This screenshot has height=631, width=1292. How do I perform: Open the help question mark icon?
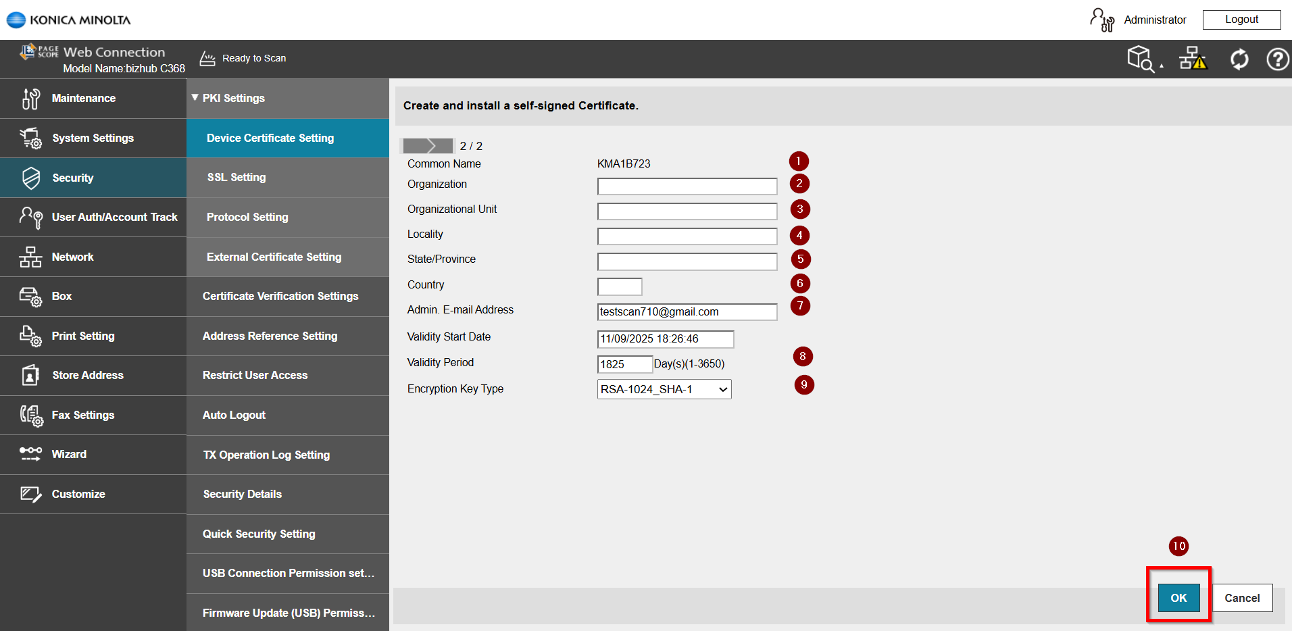(x=1277, y=59)
